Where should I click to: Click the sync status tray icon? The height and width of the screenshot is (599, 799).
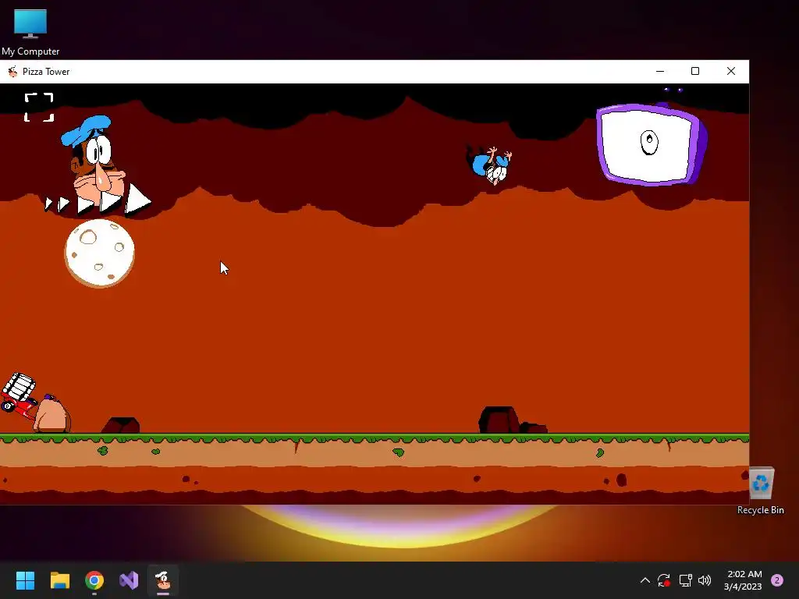[664, 580]
